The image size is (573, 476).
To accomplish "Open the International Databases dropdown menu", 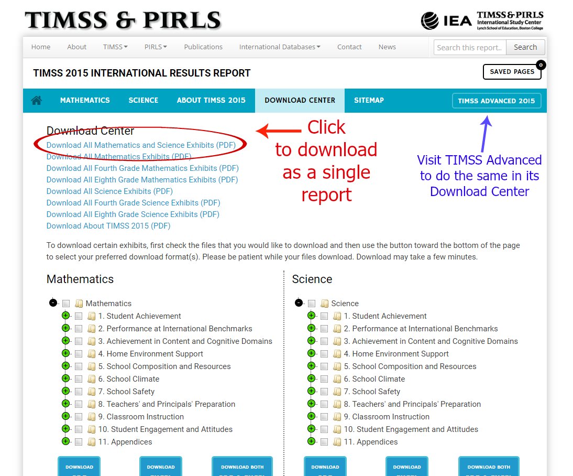I will [279, 47].
